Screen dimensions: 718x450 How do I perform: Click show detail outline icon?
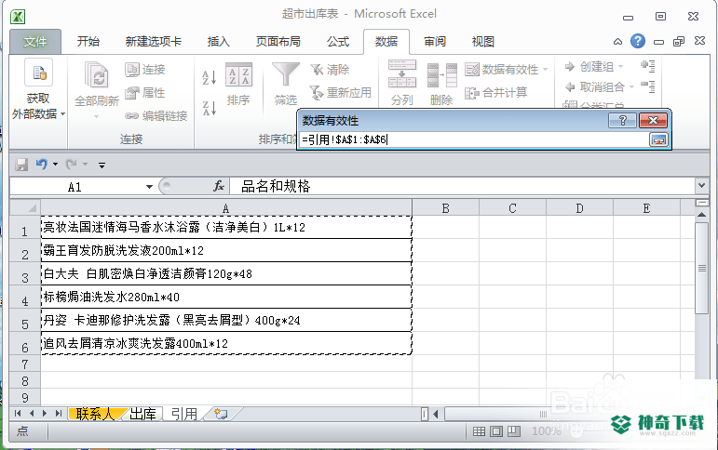pyautogui.click(x=648, y=66)
